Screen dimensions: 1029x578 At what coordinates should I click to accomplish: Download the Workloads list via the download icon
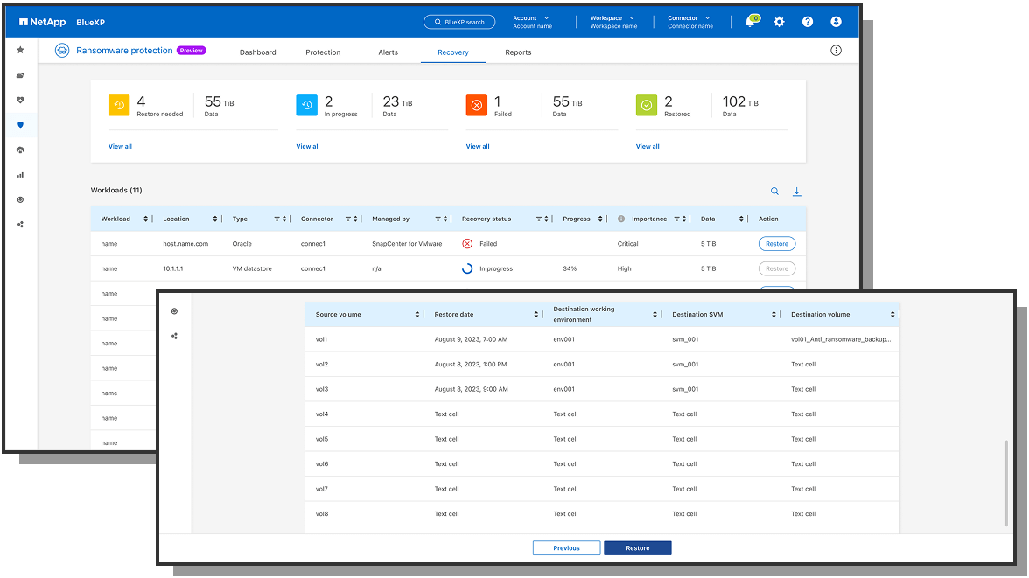tap(796, 191)
